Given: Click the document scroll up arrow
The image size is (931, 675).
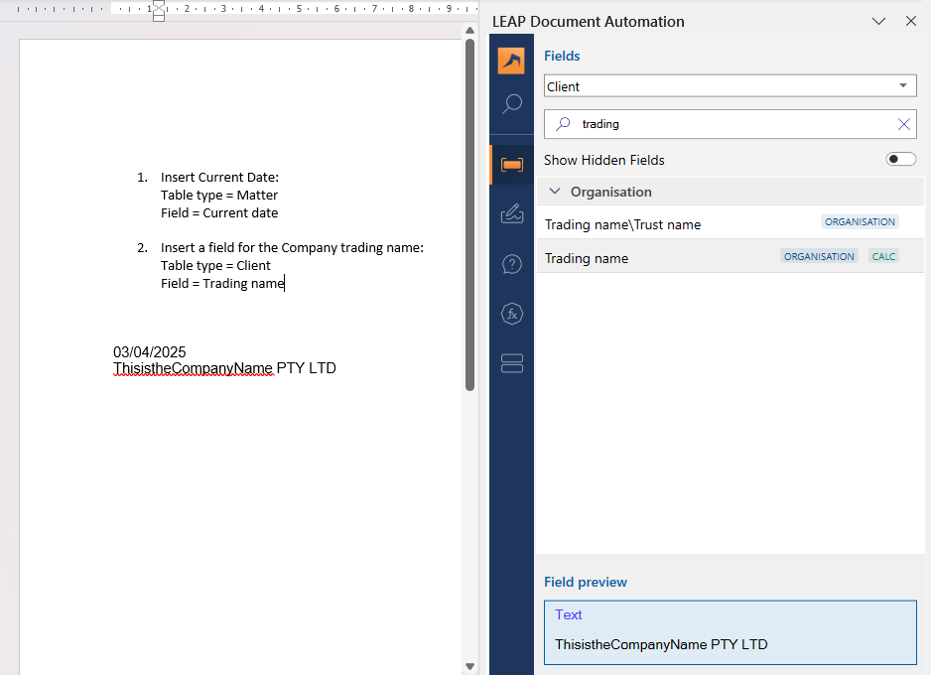Looking at the screenshot, I should point(470,31).
